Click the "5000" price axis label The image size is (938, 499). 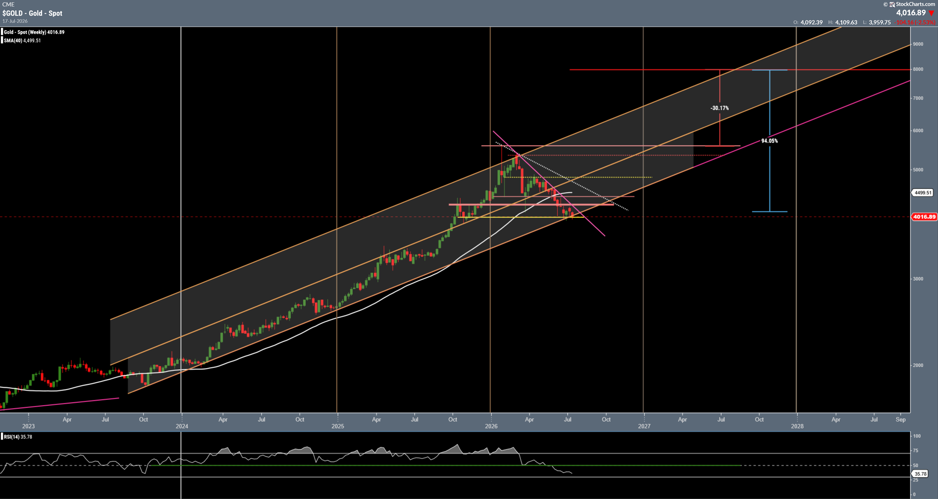918,170
